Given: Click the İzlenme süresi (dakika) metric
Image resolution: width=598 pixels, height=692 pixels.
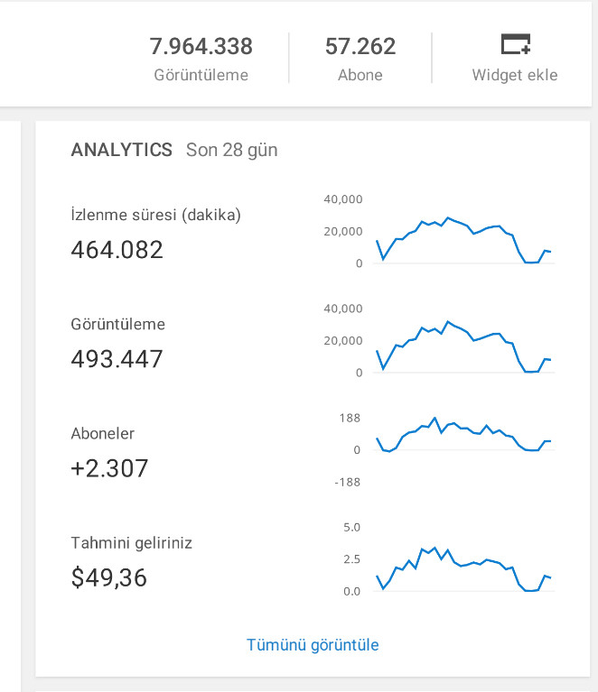Looking at the screenshot, I should 155,215.
